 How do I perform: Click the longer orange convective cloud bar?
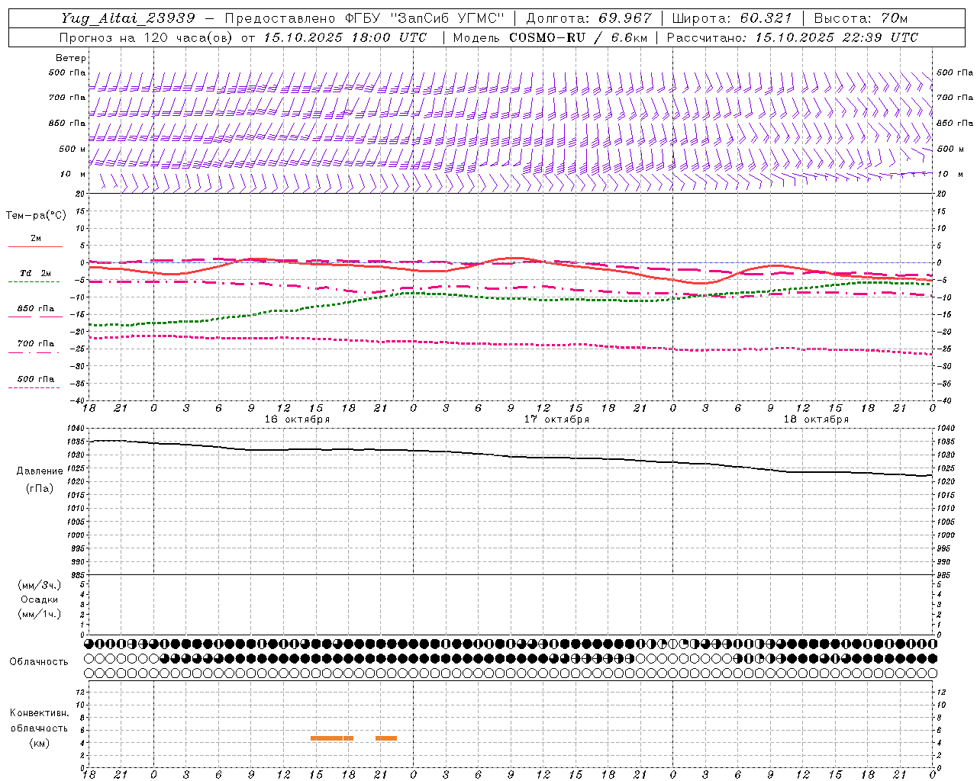pyautogui.click(x=332, y=738)
